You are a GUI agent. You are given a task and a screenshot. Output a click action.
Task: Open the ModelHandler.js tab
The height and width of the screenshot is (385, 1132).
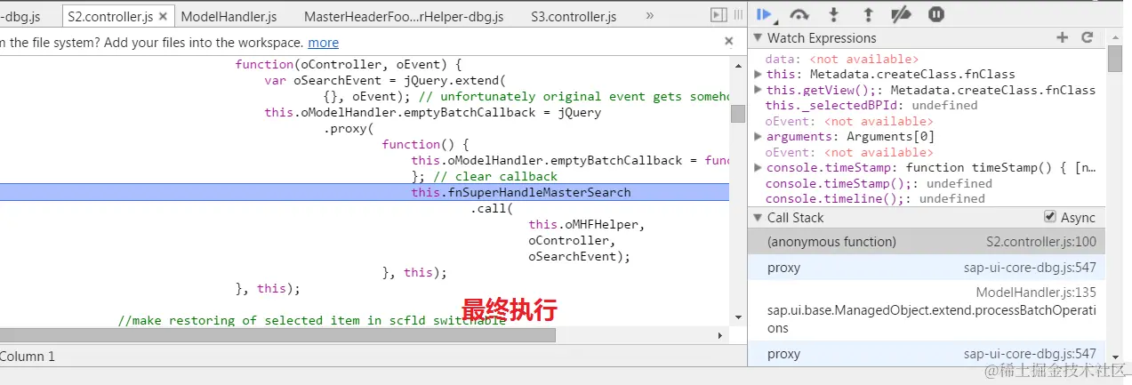229,16
